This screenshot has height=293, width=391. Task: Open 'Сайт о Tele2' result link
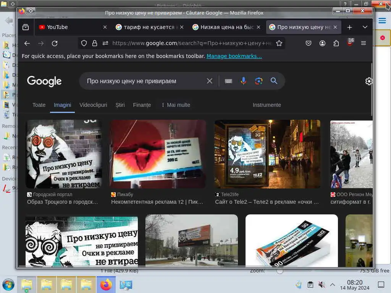(267, 202)
